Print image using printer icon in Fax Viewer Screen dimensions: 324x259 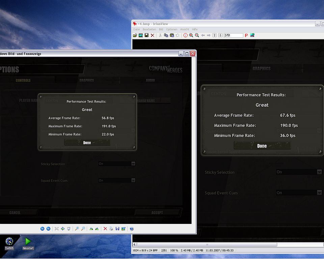111,229
